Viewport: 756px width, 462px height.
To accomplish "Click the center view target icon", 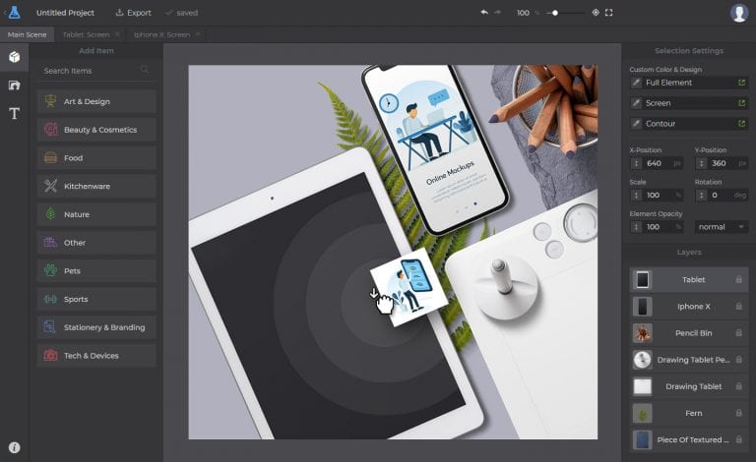I will tap(596, 13).
